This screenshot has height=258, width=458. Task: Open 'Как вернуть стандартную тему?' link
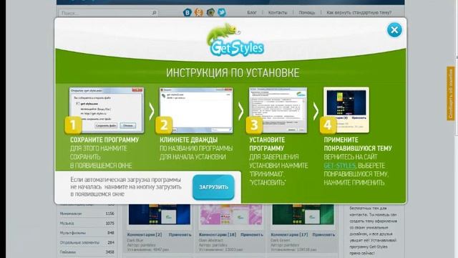[359, 13]
